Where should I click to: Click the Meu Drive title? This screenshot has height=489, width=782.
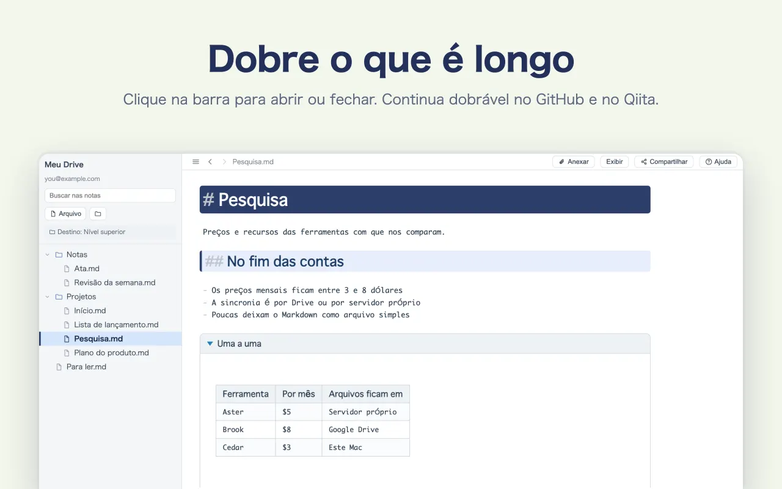click(x=64, y=164)
